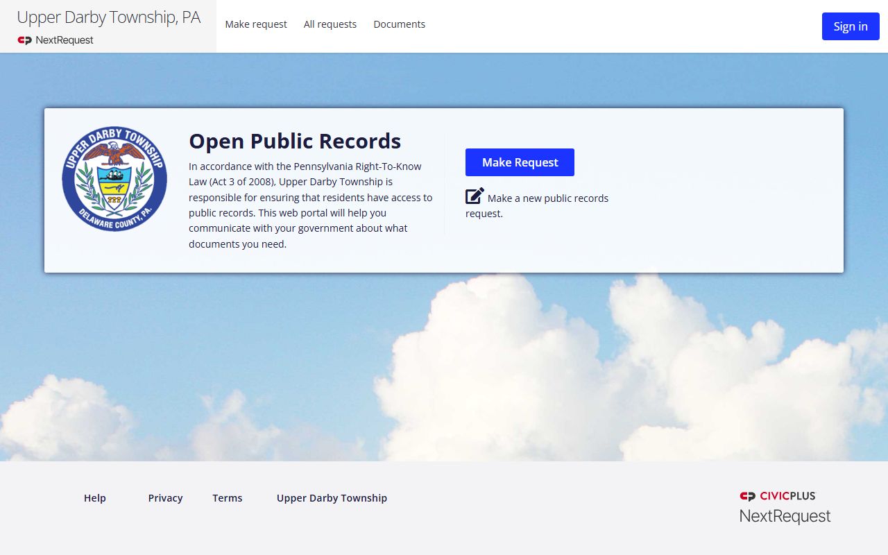Click the blue Make Request button
This screenshot has width=888, height=555.
520,162
